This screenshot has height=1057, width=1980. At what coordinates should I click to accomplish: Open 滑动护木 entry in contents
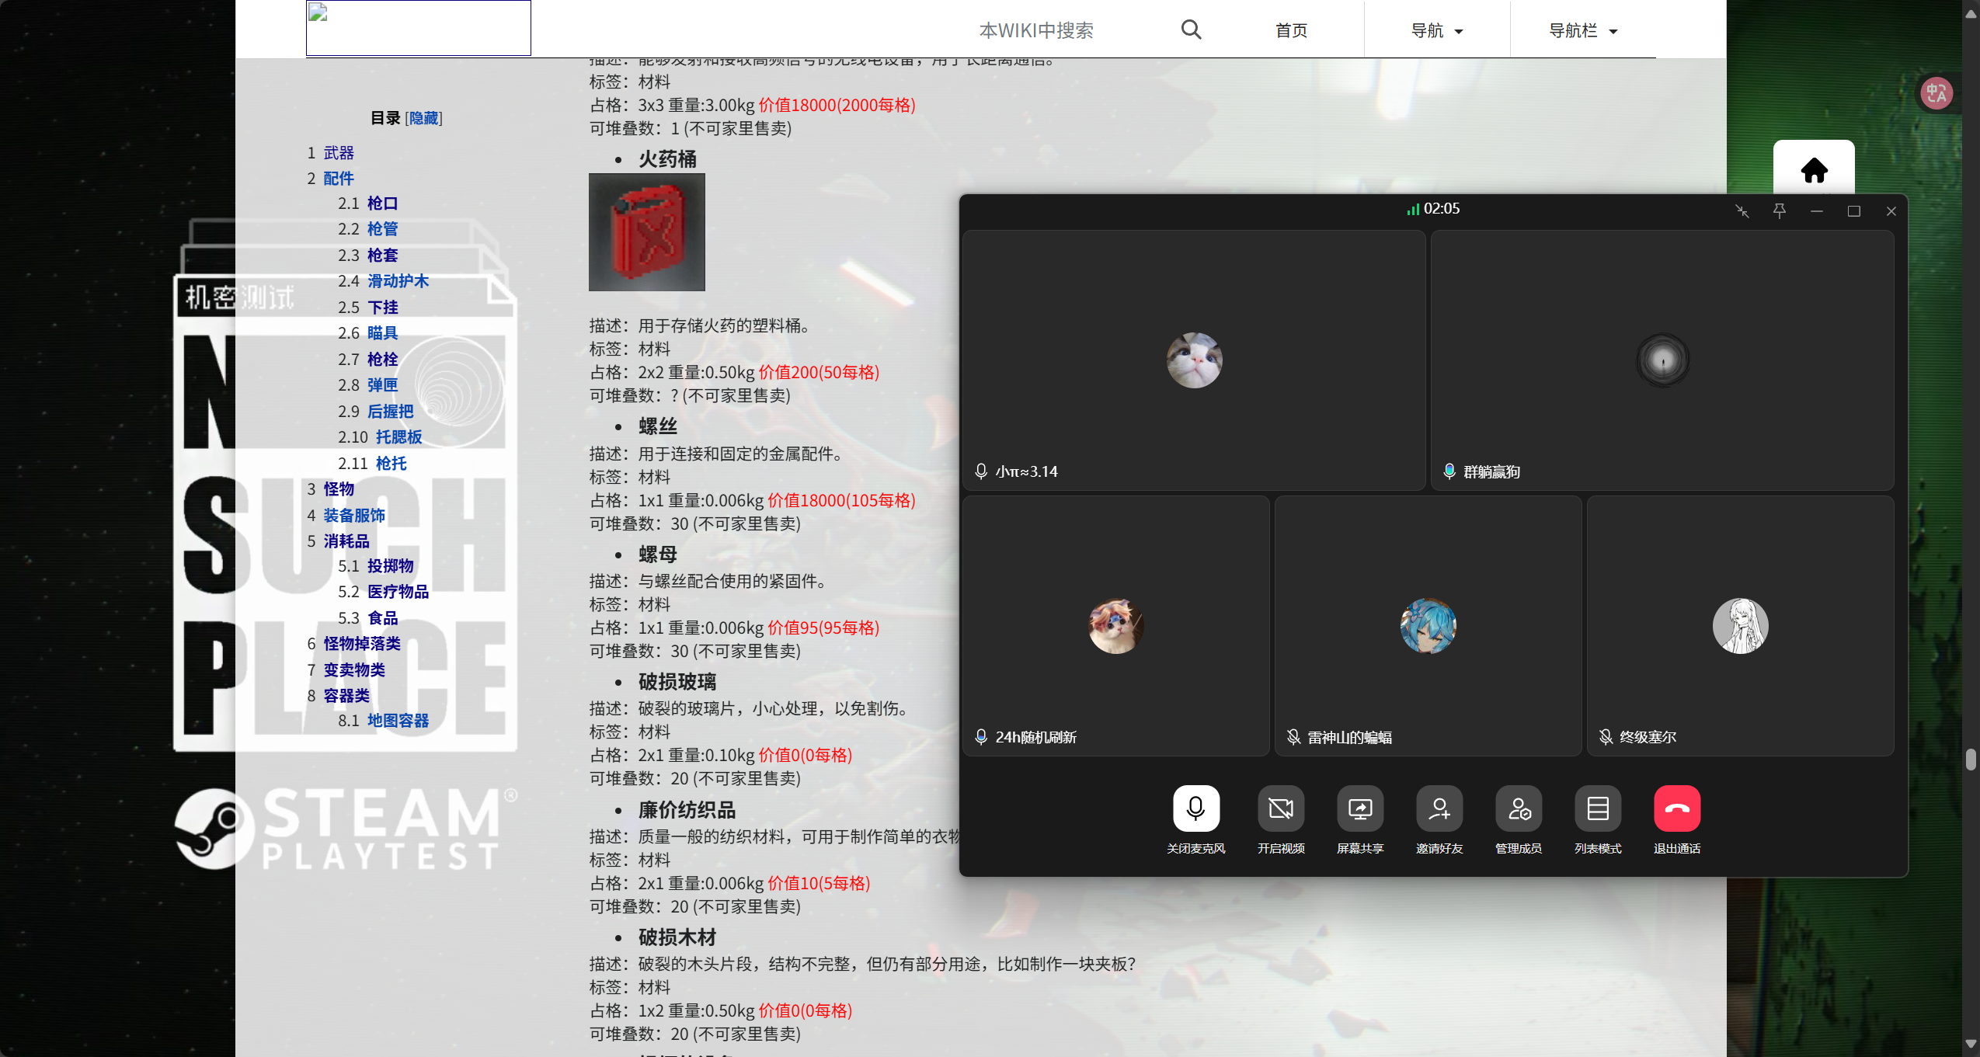398,281
